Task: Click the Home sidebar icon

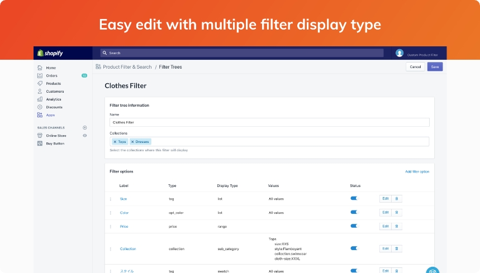Action: [x=40, y=68]
